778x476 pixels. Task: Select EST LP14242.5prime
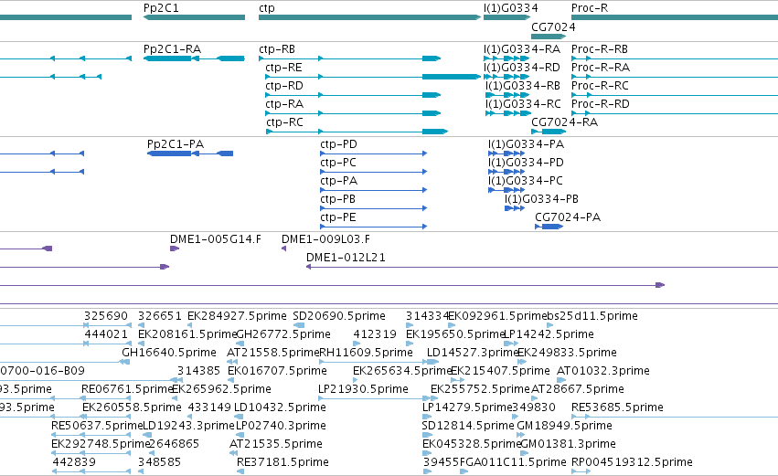549,334
